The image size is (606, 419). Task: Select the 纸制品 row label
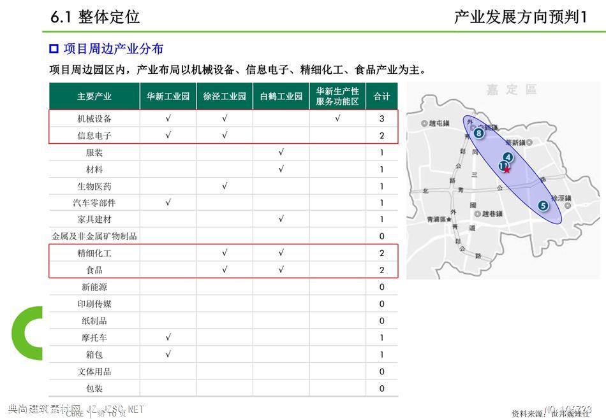pyautogui.click(x=94, y=320)
